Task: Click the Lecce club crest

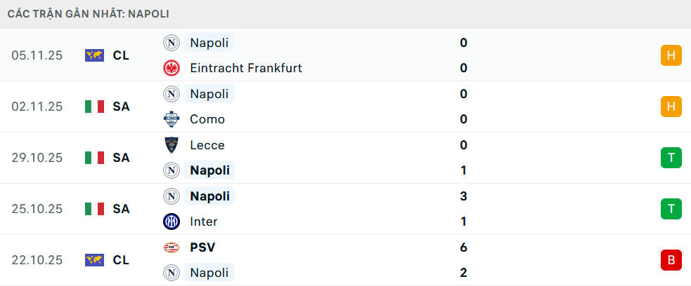Action: [x=171, y=145]
